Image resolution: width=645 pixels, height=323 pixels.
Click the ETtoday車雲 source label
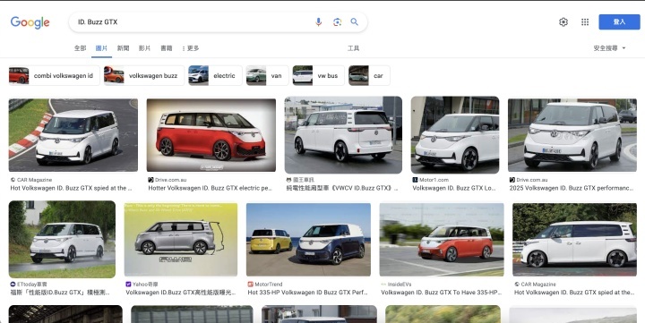coord(32,285)
